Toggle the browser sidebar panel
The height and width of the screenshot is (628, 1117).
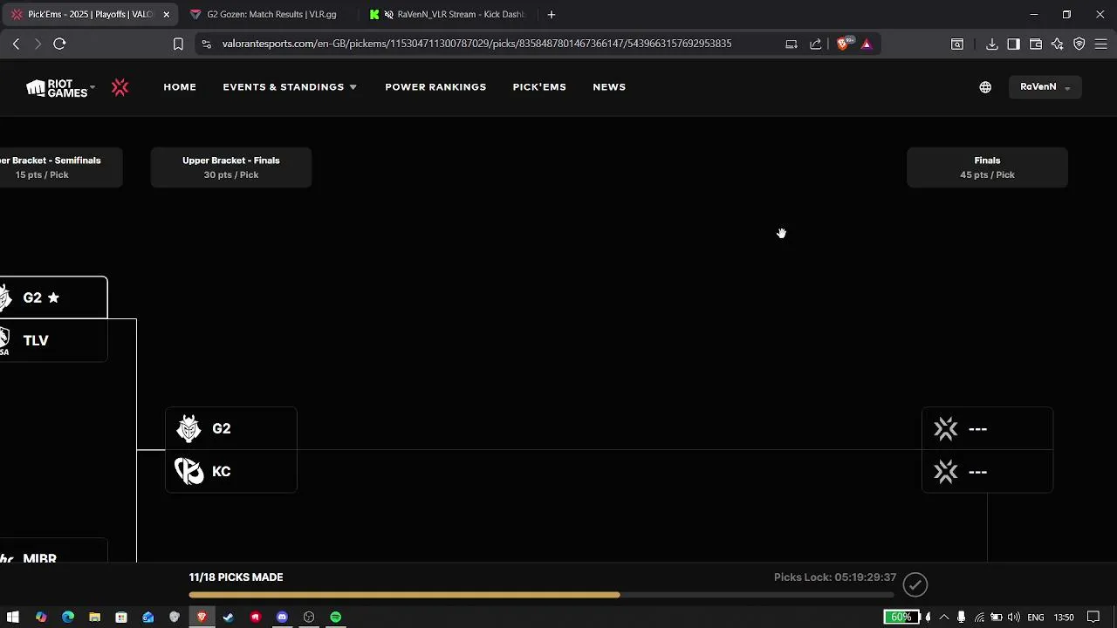click(x=1013, y=44)
